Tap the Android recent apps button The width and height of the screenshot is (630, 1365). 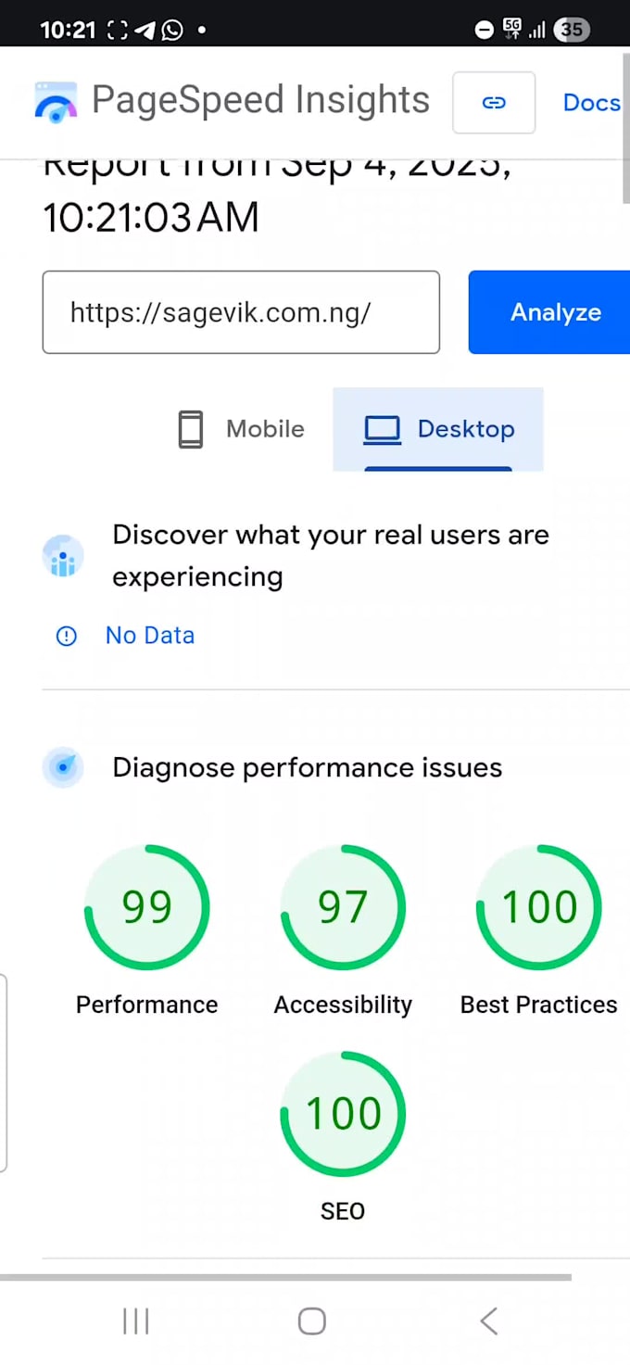pos(136,1321)
